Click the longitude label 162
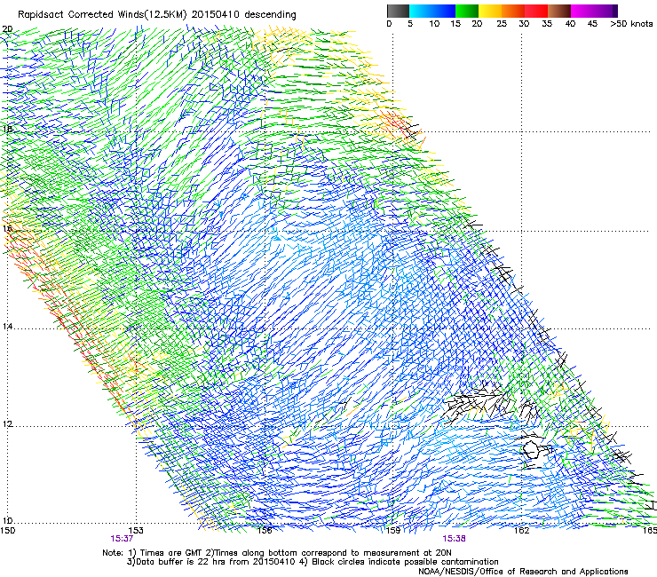The image size is (657, 577). 522,531
